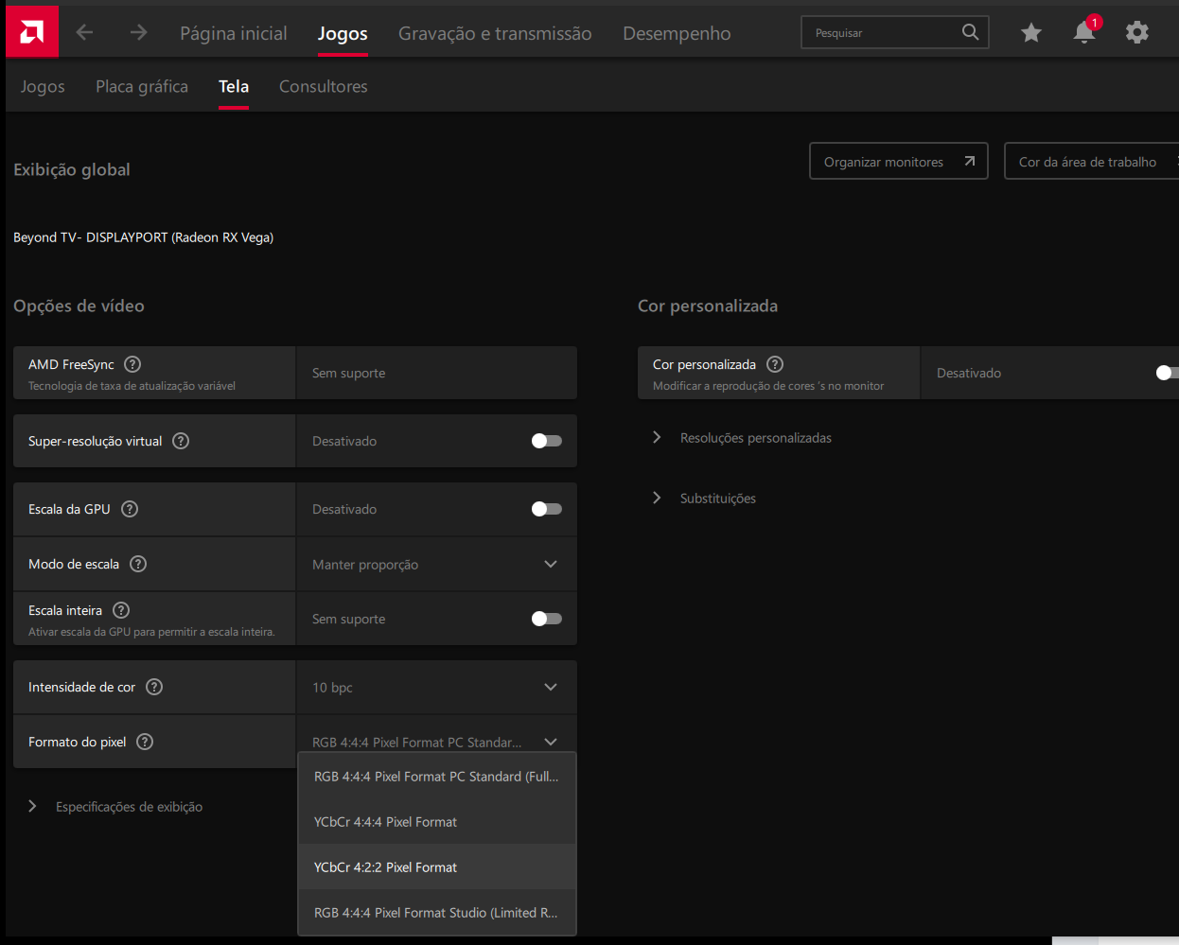Open notifications bell icon

pyautogui.click(x=1084, y=33)
